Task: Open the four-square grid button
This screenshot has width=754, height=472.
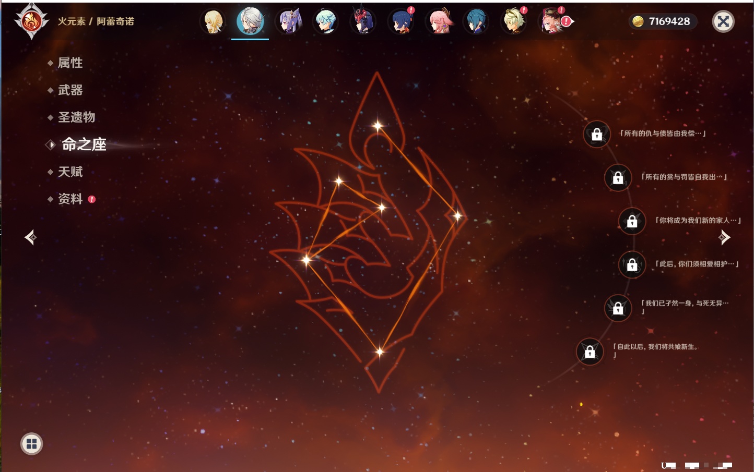Action: click(x=31, y=444)
